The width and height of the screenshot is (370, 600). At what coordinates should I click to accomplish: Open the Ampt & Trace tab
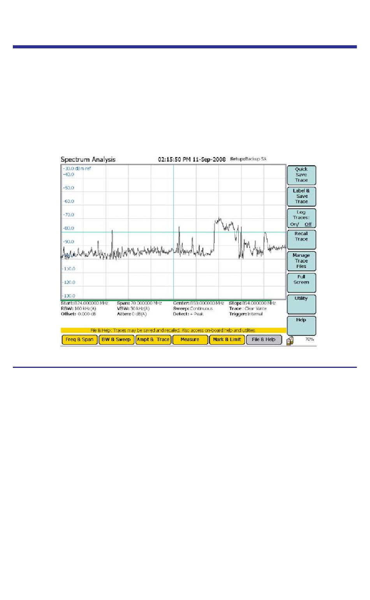coord(153,340)
